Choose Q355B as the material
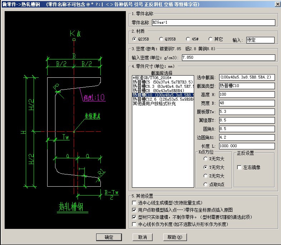 tap(161, 39)
